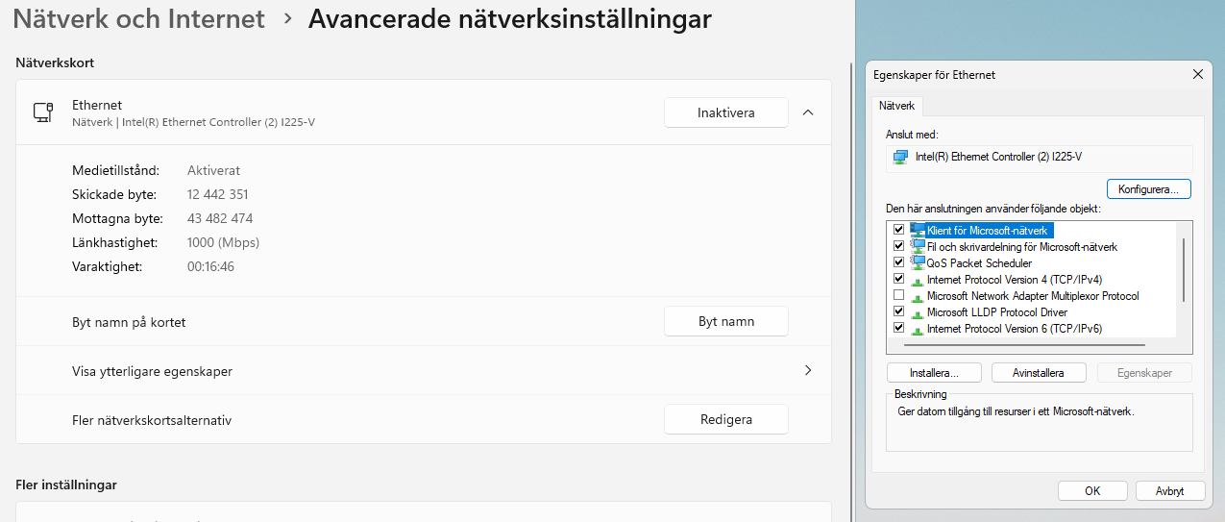Disable Internet Protocol Version 6 checkbox
The height and width of the screenshot is (522, 1225).
(x=898, y=328)
